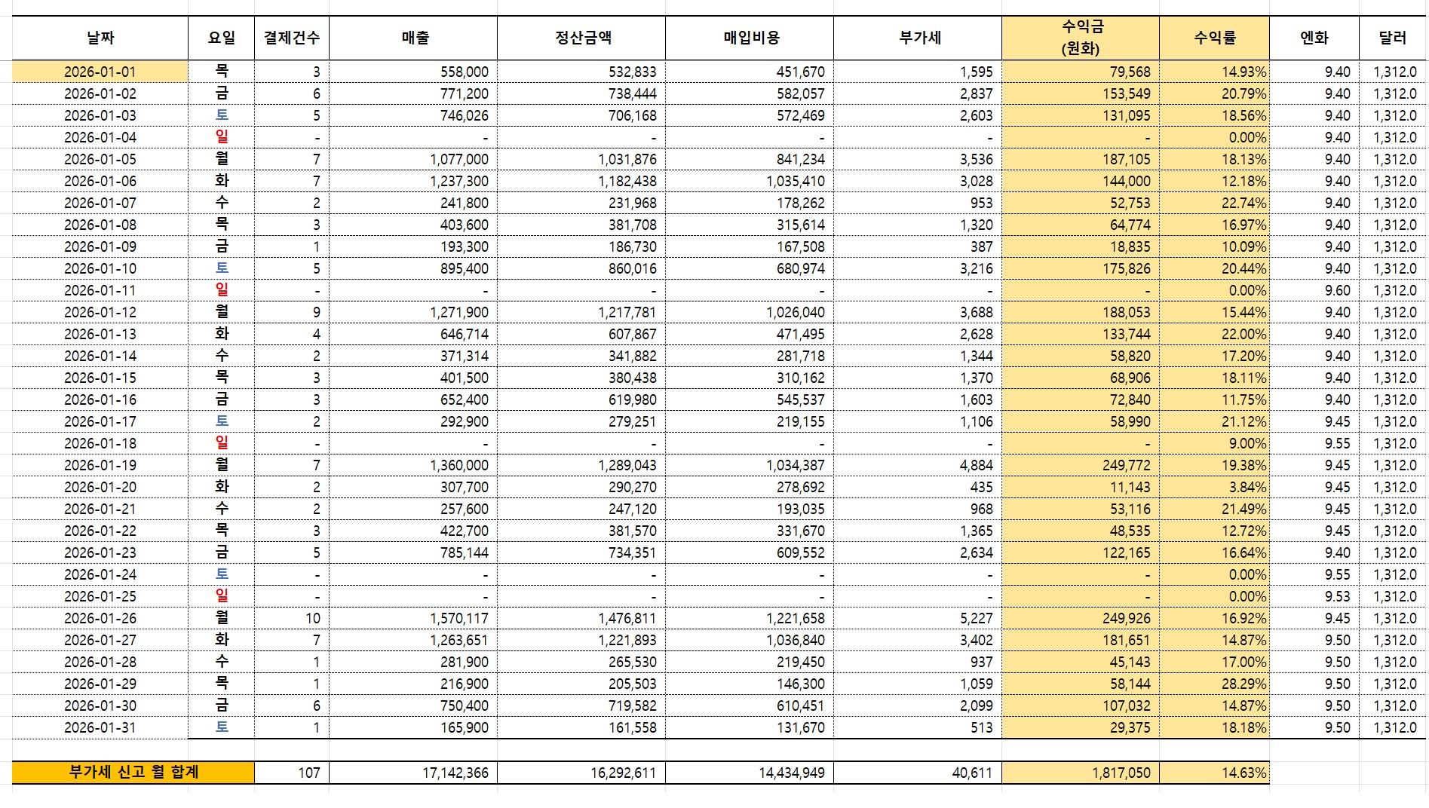This screenshot has height=808, width=1429.
Task: Click the 매출 column header
Action: click(x=413, y=38)
